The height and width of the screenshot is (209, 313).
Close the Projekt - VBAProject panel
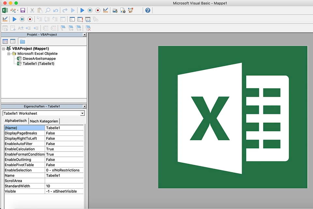point(84,35)
